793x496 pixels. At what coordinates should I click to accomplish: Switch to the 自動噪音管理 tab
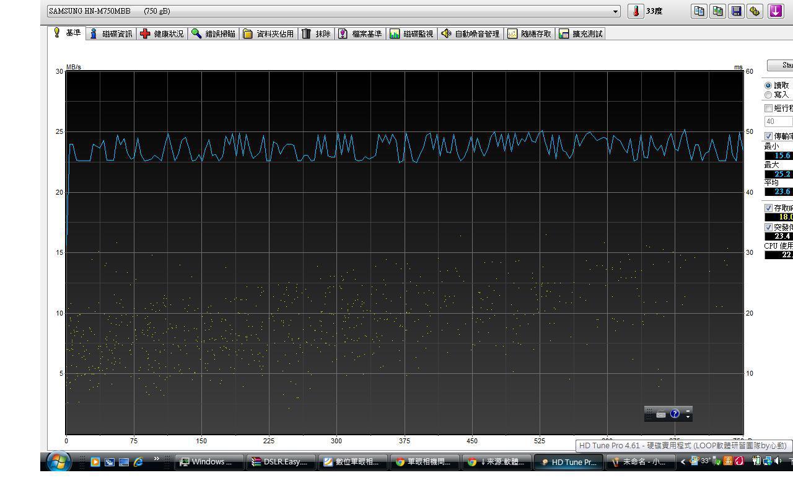click(470, 34)
